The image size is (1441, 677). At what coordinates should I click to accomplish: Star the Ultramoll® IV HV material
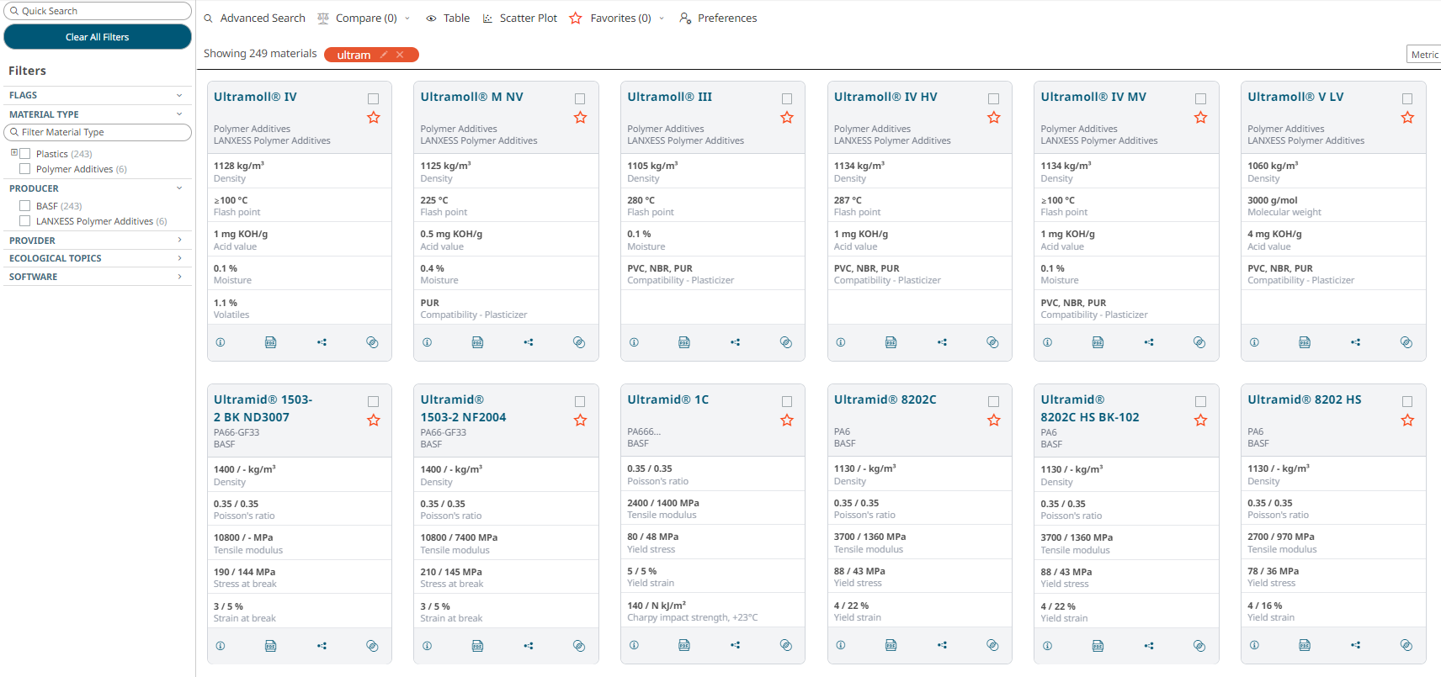[994, 118]
